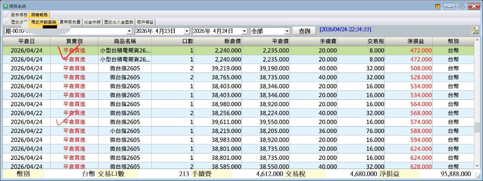Click the export to Excel icon
The width and height of the screenshot is (483, 181).
coord(475,31)
